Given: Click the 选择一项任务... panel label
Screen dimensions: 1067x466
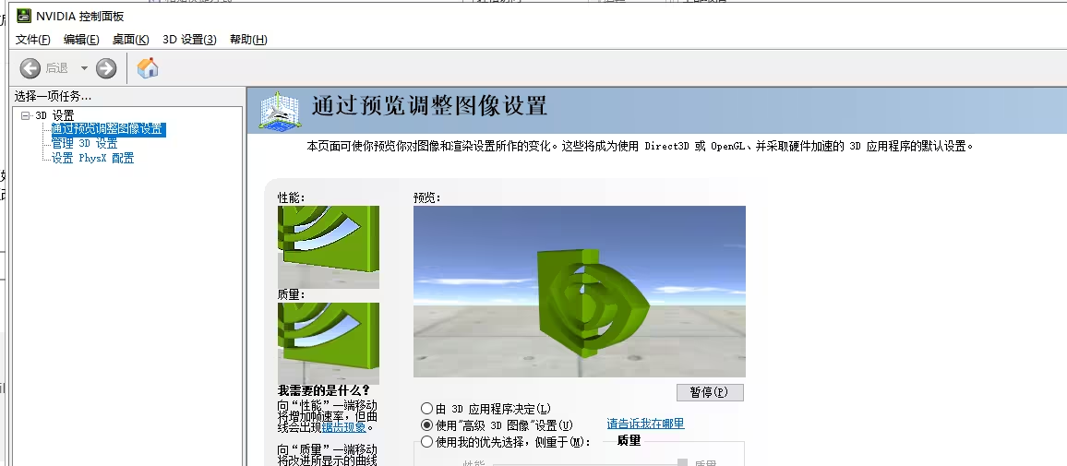Looking at the screenshot, I should click(54, 97).
